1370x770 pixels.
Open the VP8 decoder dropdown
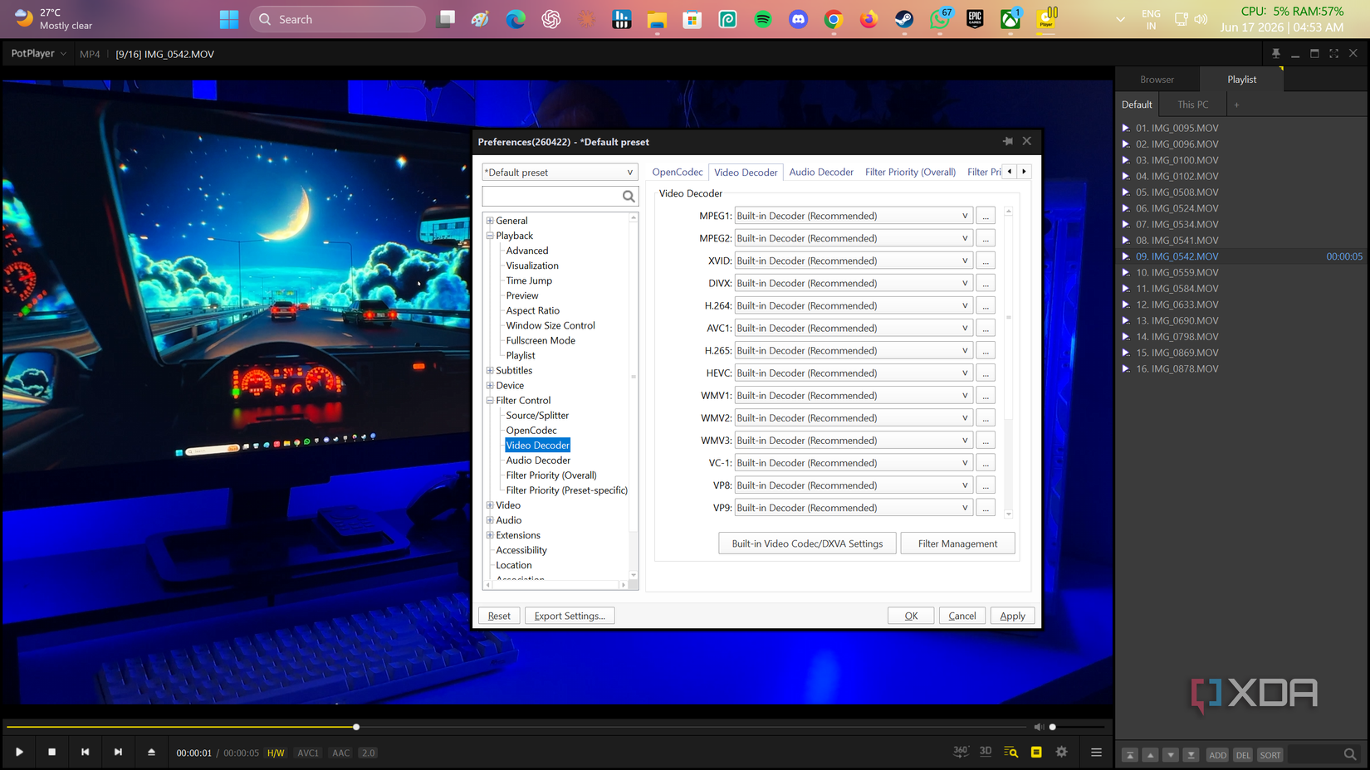point(854,485)
